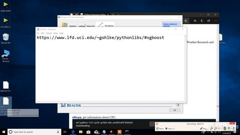Open a new tab in Edge
240x135 pixels.
(x=113, y=14)
